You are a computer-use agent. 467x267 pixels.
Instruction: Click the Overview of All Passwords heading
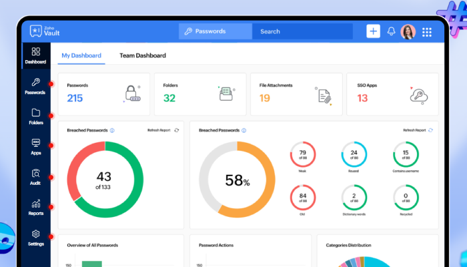93,245
